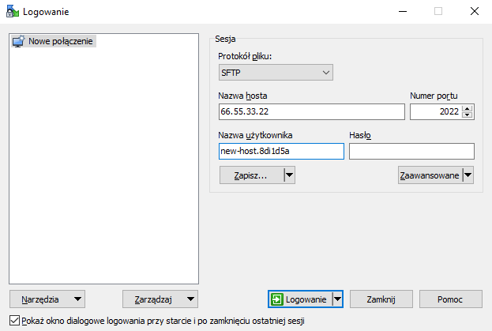Click the green login icon on Logowanie button
Viewport: 492px width, 331px height.
coord(276,299)
